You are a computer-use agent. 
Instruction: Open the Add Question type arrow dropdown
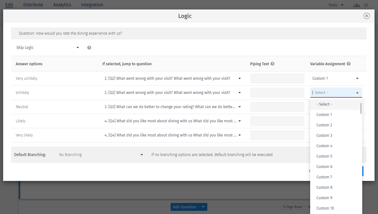(x=203, y=207)
